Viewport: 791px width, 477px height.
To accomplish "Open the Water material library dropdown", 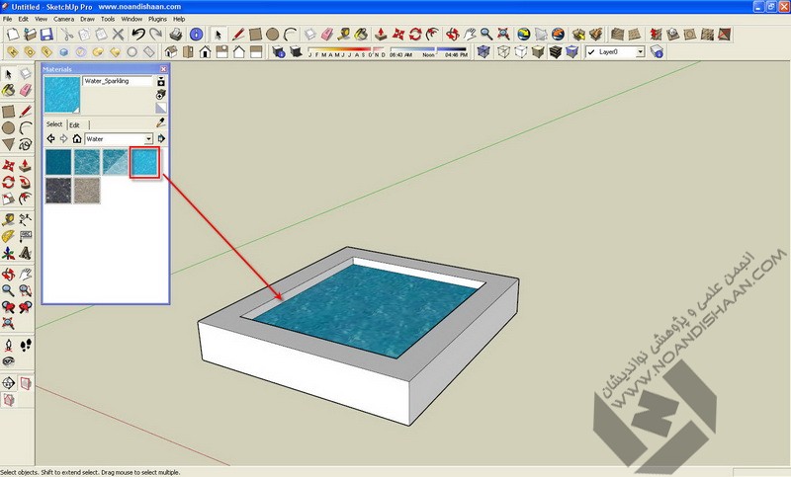I will (148, 139).
